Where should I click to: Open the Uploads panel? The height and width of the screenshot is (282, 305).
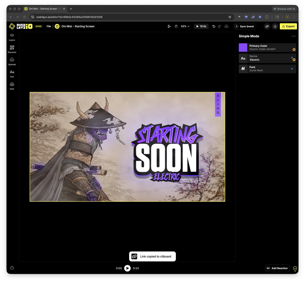tap(12, 62)
